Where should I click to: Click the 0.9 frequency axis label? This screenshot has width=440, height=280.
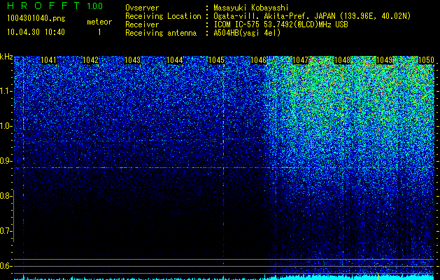(6, 161)
